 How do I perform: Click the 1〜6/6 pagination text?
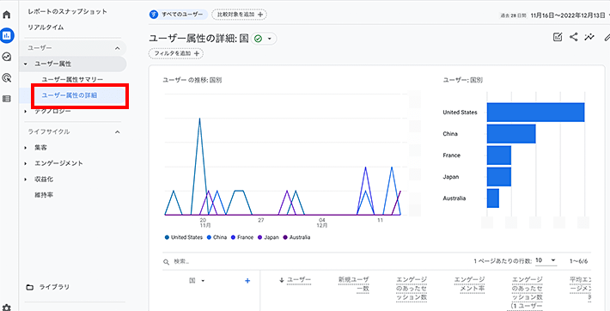[578, 261]
